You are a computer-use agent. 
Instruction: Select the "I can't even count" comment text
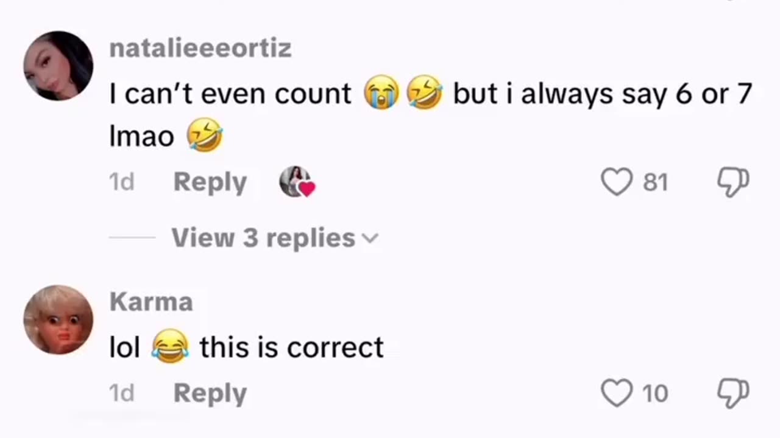(230, 94)
